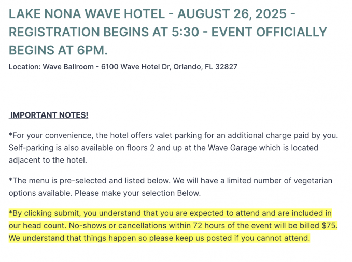The height and width of the screenshot is (262, 352).
Task: Click the adjacent to the hotel line
Action: (x=48, y=160)
